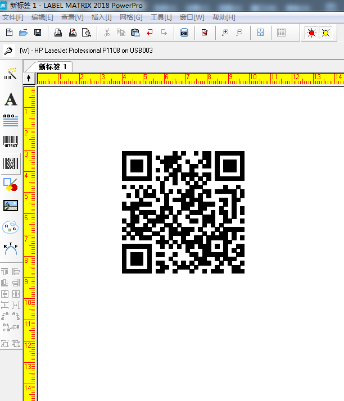Viewport: 344px width, 401px height.
Task: Cut selection with scissors icon
Action: click(x=107, y=33)
